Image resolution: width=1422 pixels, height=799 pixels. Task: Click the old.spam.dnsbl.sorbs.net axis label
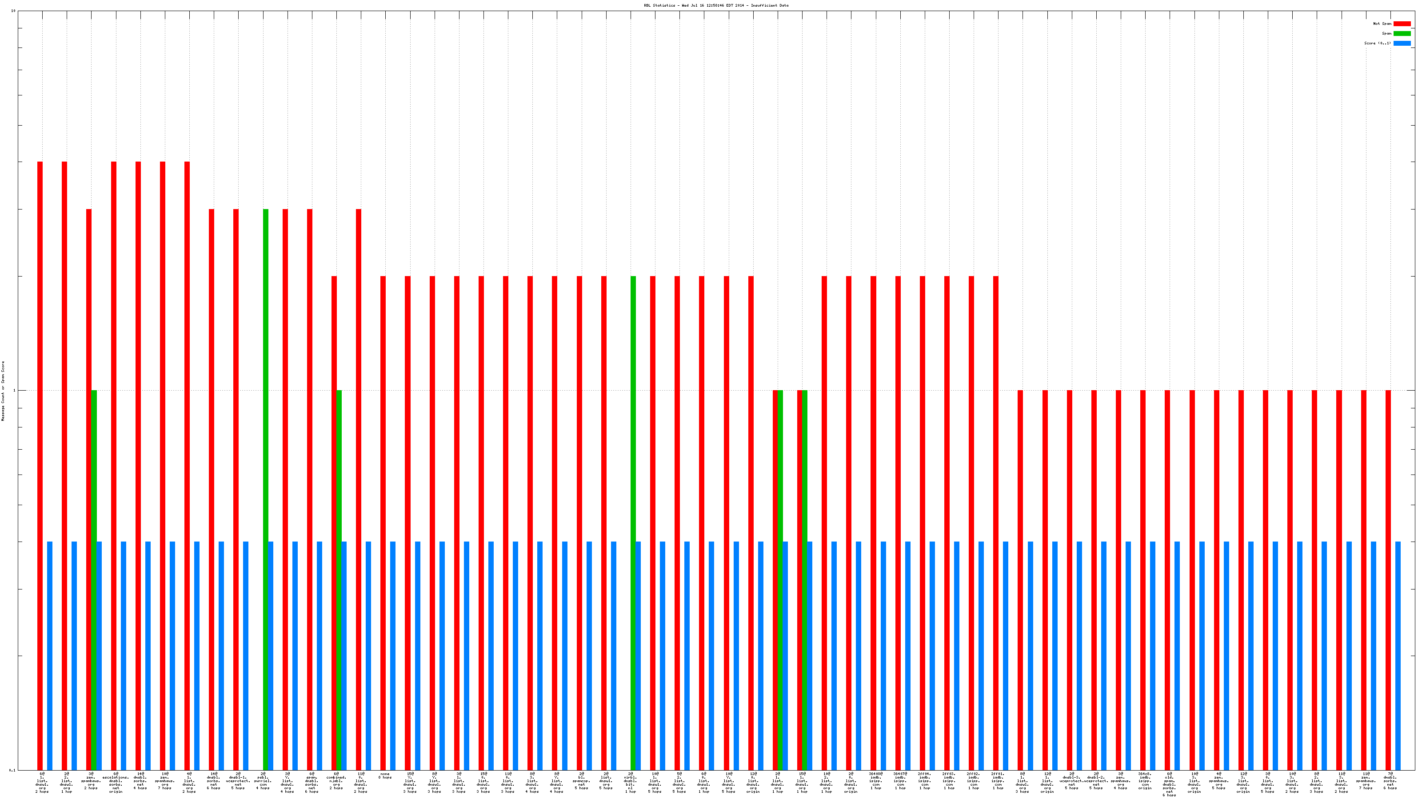pyautogui.click(x=1169, y=784)
